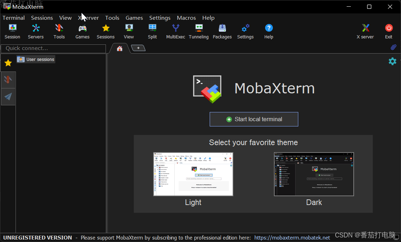Launch the Games icon

click(82, 31)
